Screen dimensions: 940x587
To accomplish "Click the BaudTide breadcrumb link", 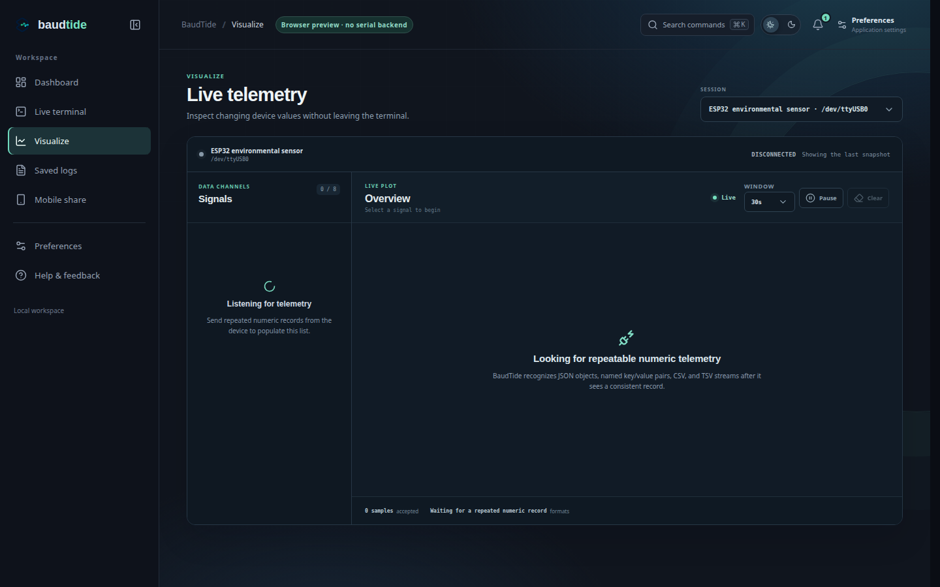I will tap(198, 25).
